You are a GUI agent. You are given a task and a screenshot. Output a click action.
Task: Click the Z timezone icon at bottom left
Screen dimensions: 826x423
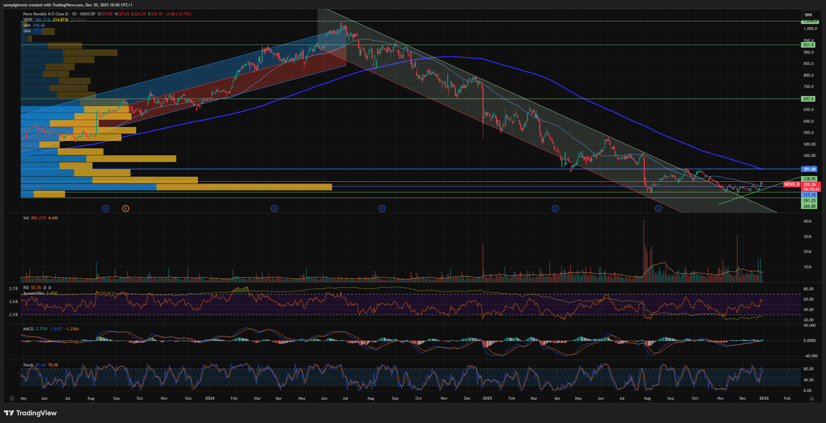(x=12, y=398)
